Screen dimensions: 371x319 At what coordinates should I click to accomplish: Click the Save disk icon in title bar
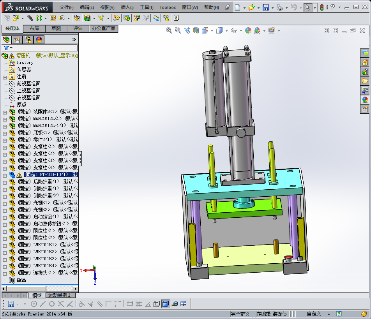click(266, 7)
